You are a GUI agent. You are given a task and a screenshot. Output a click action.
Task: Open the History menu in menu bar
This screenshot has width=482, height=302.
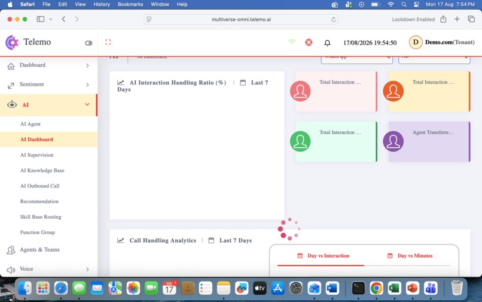tap(102, 4)
